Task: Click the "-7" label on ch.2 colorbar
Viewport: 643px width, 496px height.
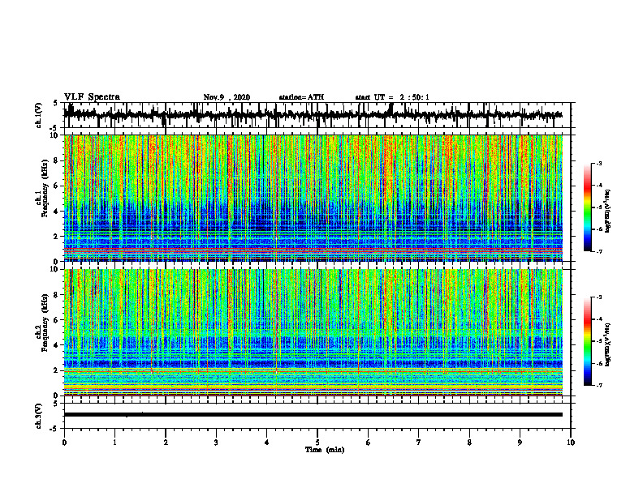Action: click(x=599, y=385)
